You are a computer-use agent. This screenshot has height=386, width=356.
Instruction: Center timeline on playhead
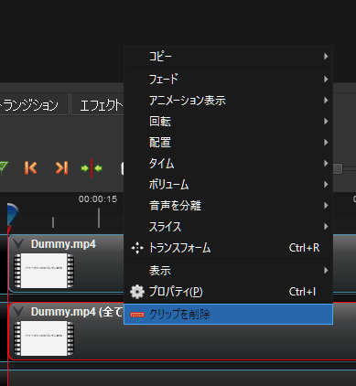(x=92, y=168)
